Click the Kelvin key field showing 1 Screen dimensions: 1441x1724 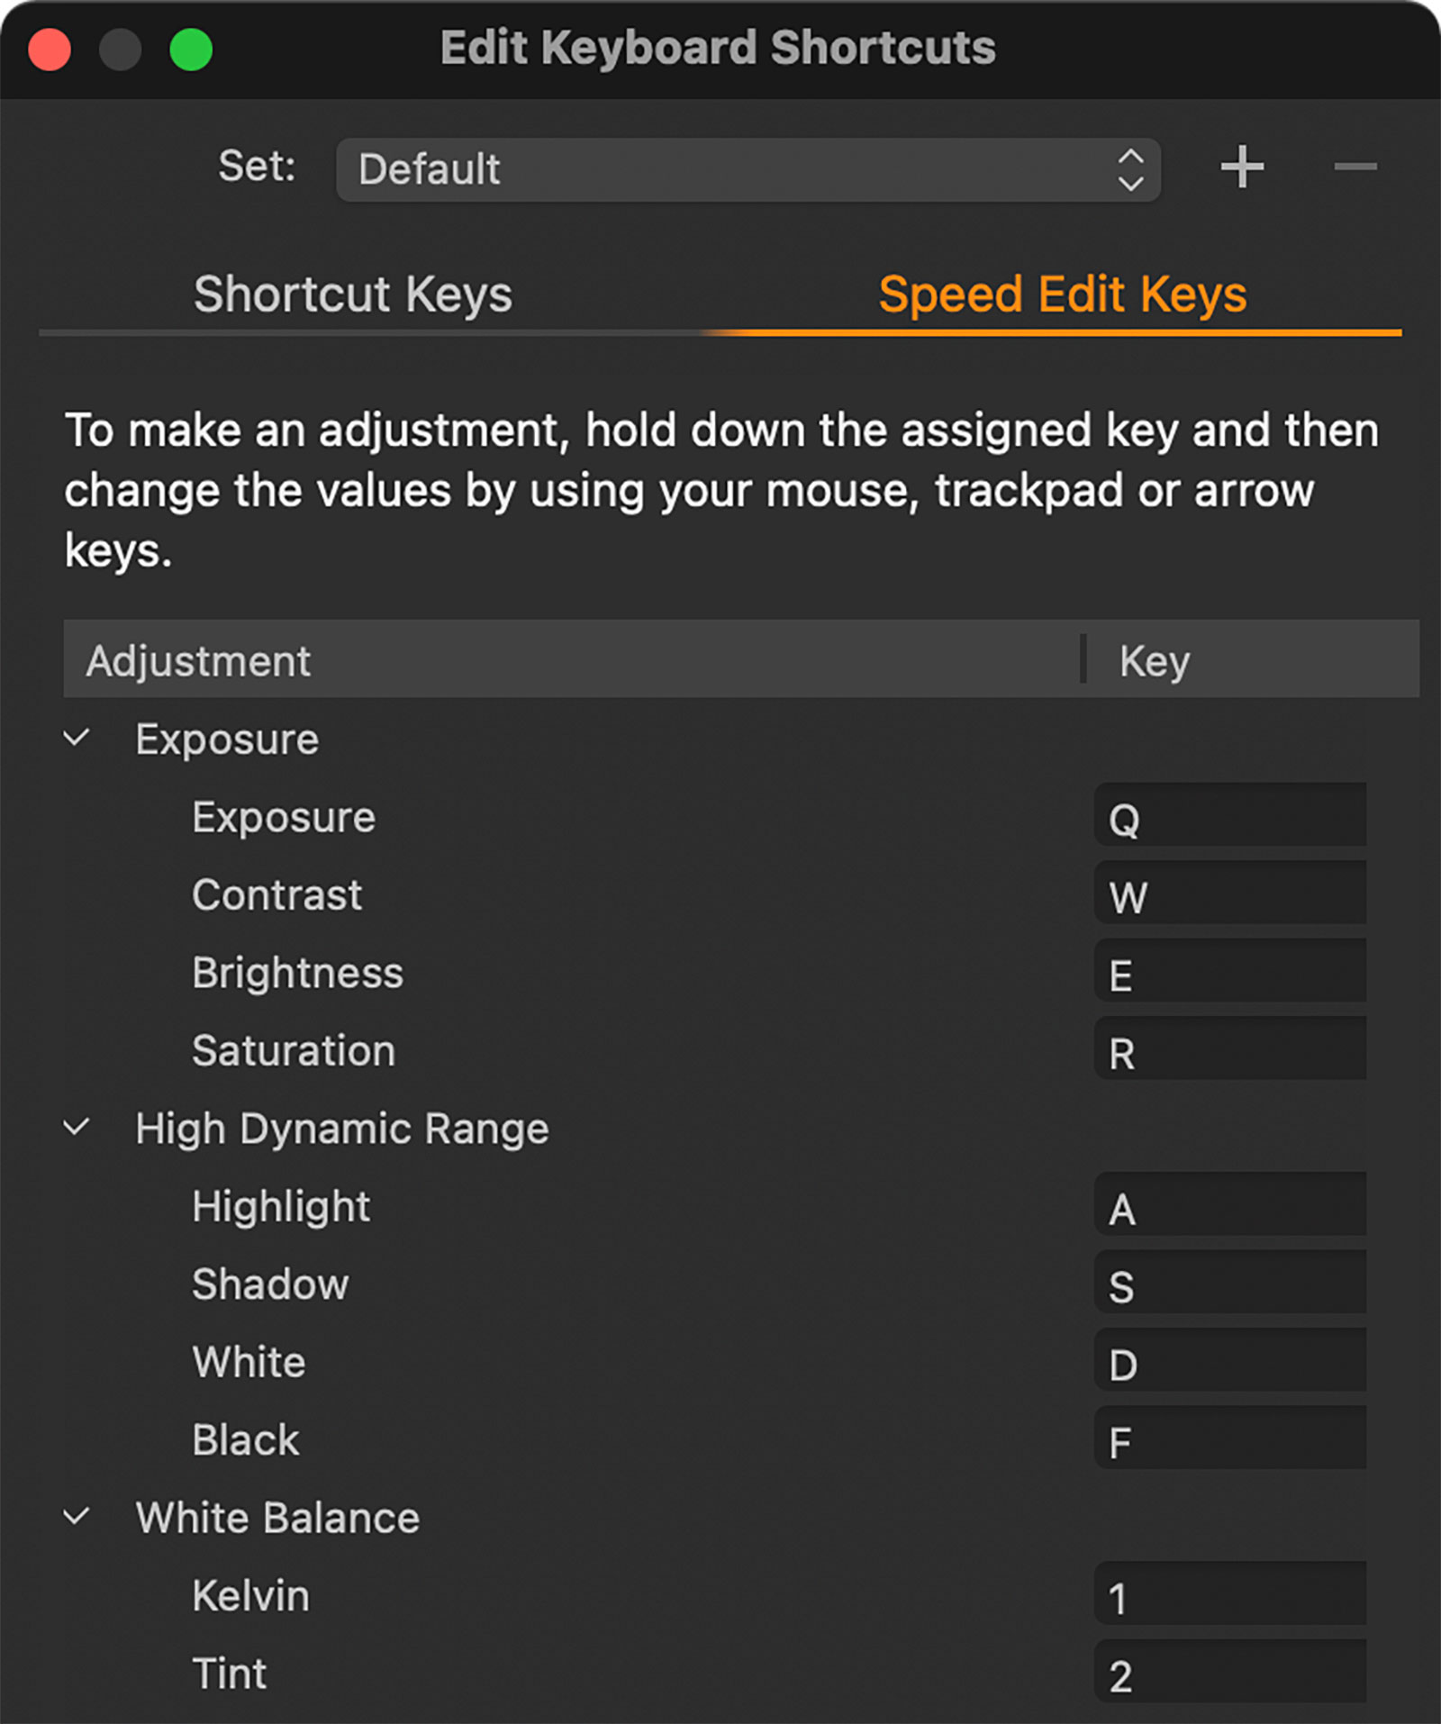click(1229, 1594)
